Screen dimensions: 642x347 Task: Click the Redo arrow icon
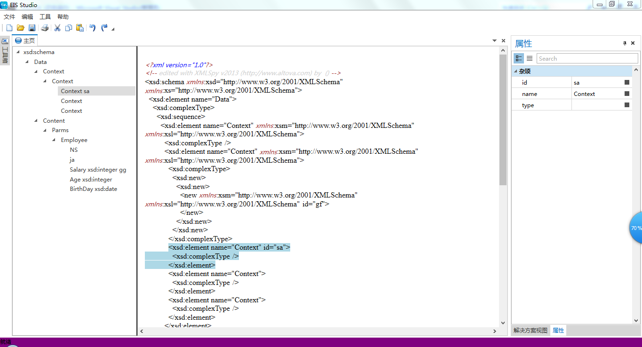pyautogui.click(x=104, y=28)
